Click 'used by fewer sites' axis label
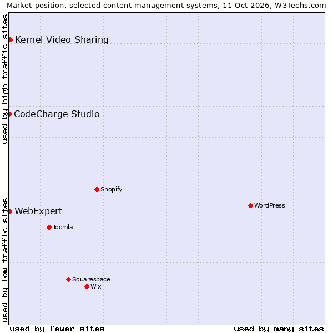Viewport: 333px width, 333px height. click(57, 329)
